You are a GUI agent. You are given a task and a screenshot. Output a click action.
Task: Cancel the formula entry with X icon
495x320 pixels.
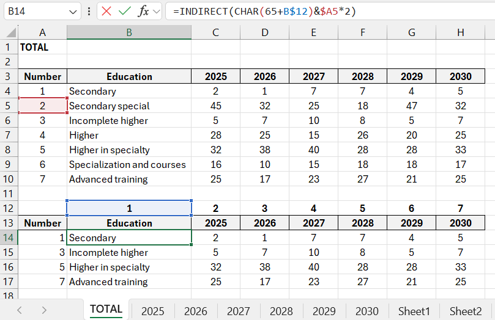point(106,11)
